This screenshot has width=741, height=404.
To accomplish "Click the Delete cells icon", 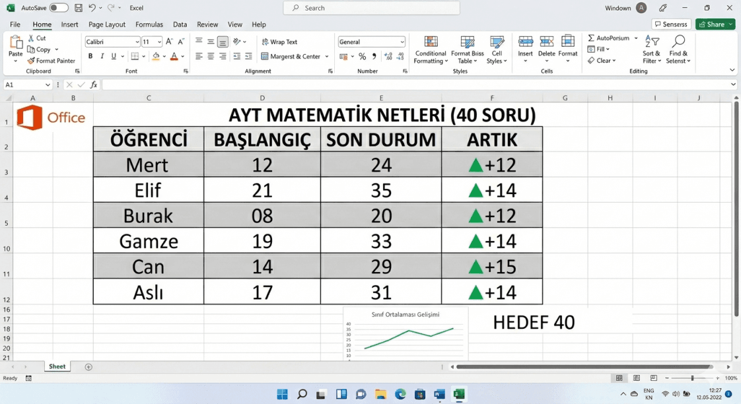I will point(547,42).
